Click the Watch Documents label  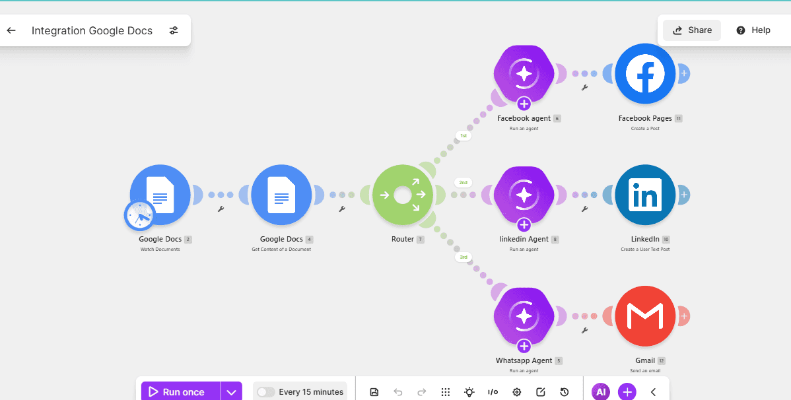click(x=160, y=250)
